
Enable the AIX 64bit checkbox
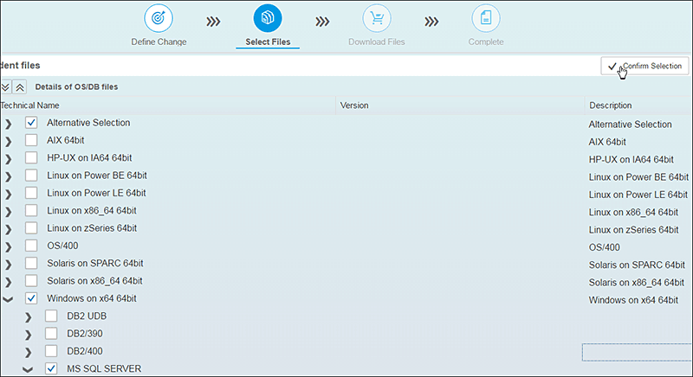tap(31, 140)
